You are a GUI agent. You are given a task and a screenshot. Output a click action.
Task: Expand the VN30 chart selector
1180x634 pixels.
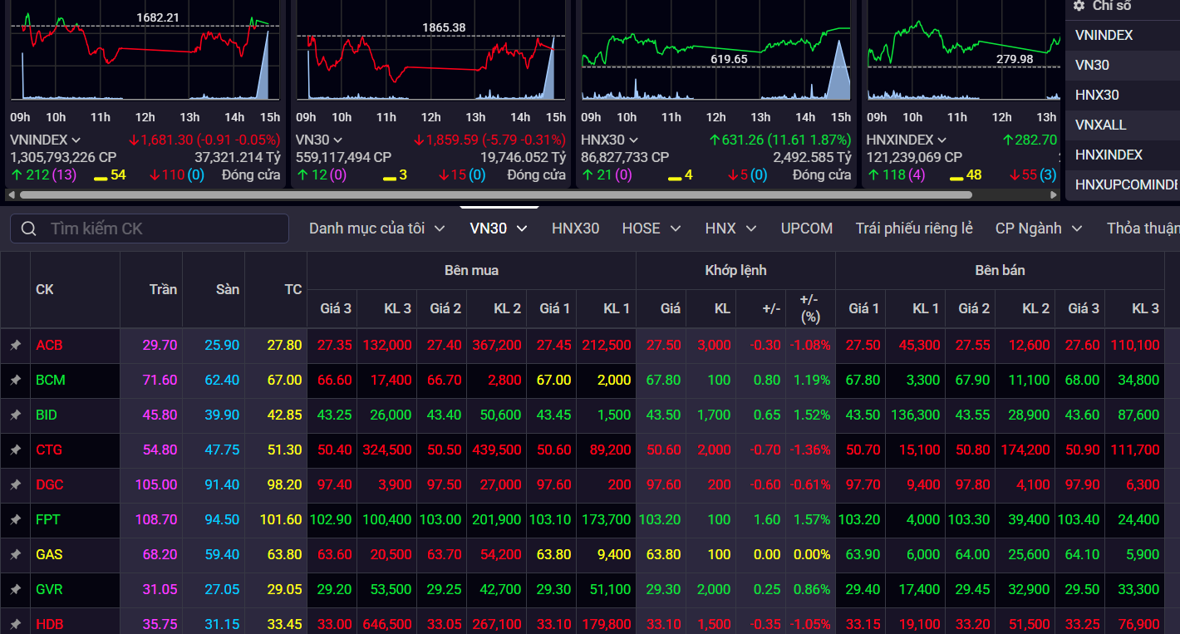pyautogui.click(x=337, y=140)
